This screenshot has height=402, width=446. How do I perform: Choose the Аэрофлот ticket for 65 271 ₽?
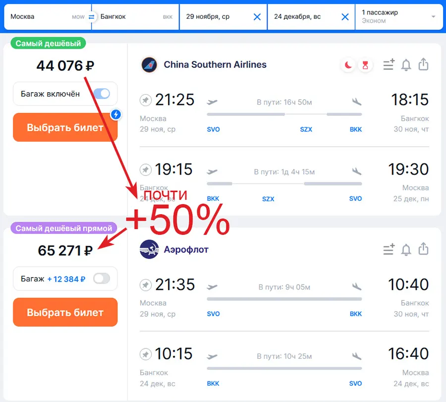tap(65, 312)
